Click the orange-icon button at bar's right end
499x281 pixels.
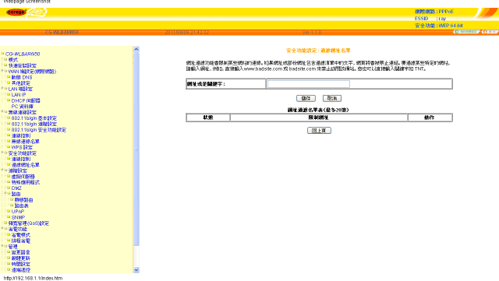coord(490,32)
